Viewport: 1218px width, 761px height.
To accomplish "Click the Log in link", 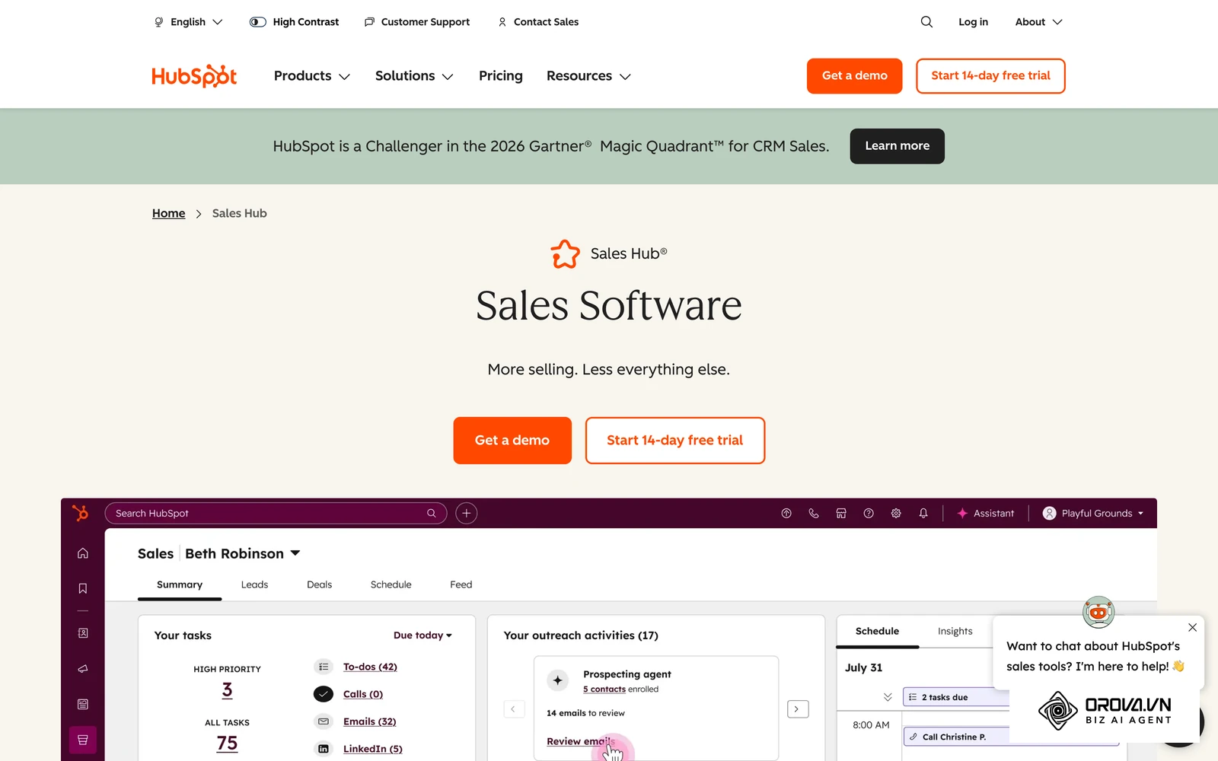I will coord(973,22).
